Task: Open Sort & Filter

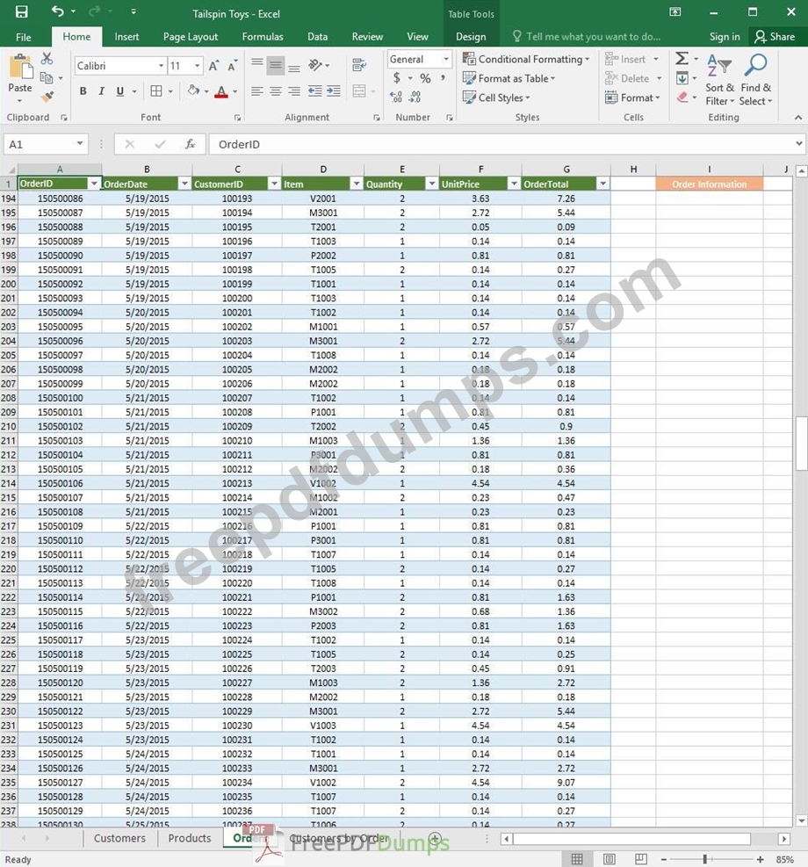Action: (x=719, y=80)
